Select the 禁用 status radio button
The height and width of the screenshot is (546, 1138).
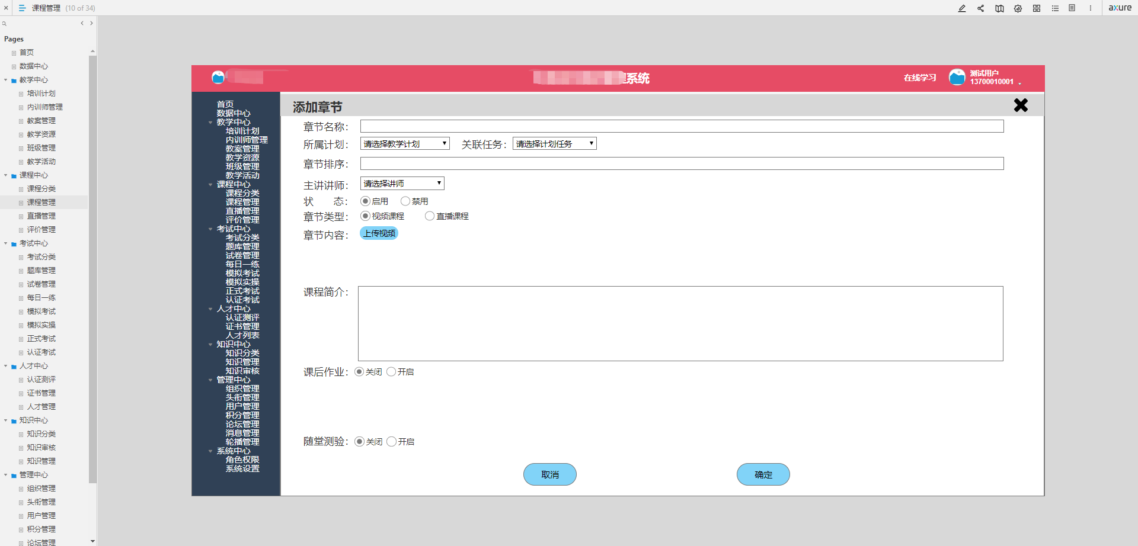405,201
